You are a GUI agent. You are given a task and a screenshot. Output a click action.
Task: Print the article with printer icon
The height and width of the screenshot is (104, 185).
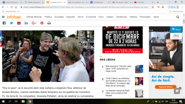point(49,23)
